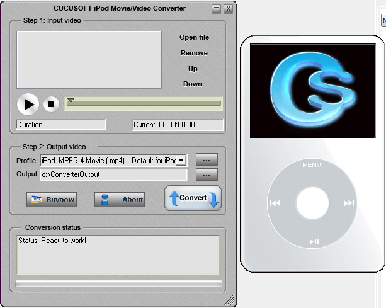Viewport: 386px width, 308px height.
Task: Click the Duration field
Action: click(x=61, y=125)
